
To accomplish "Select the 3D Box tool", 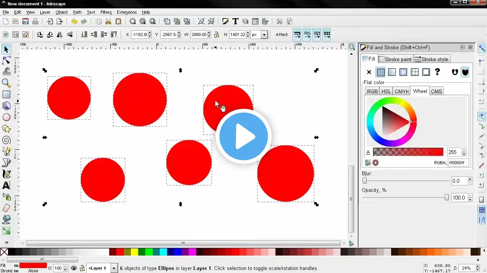I will [x=6, y=106].
